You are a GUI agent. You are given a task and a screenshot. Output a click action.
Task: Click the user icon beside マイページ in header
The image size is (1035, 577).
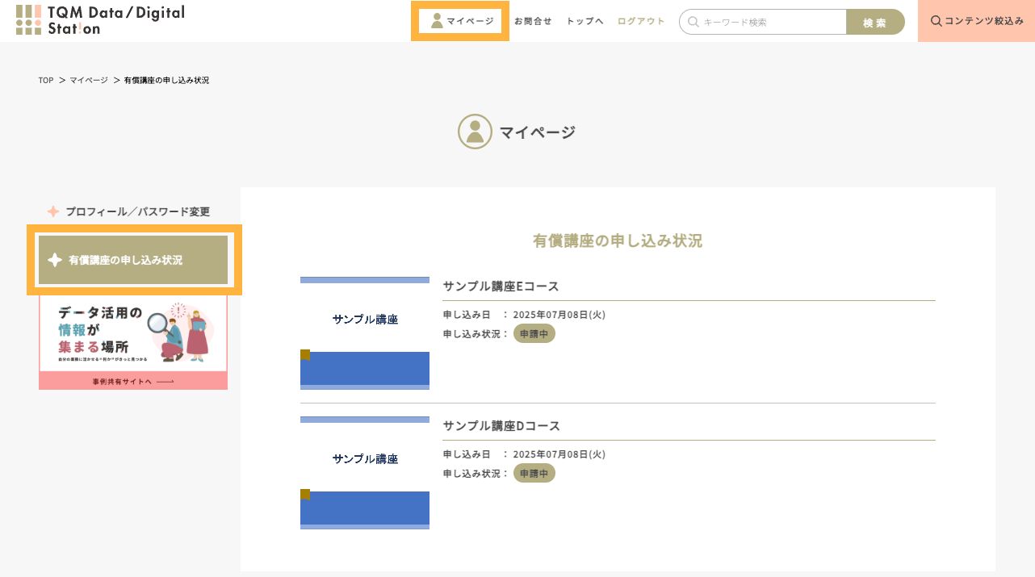click(437, 21)
